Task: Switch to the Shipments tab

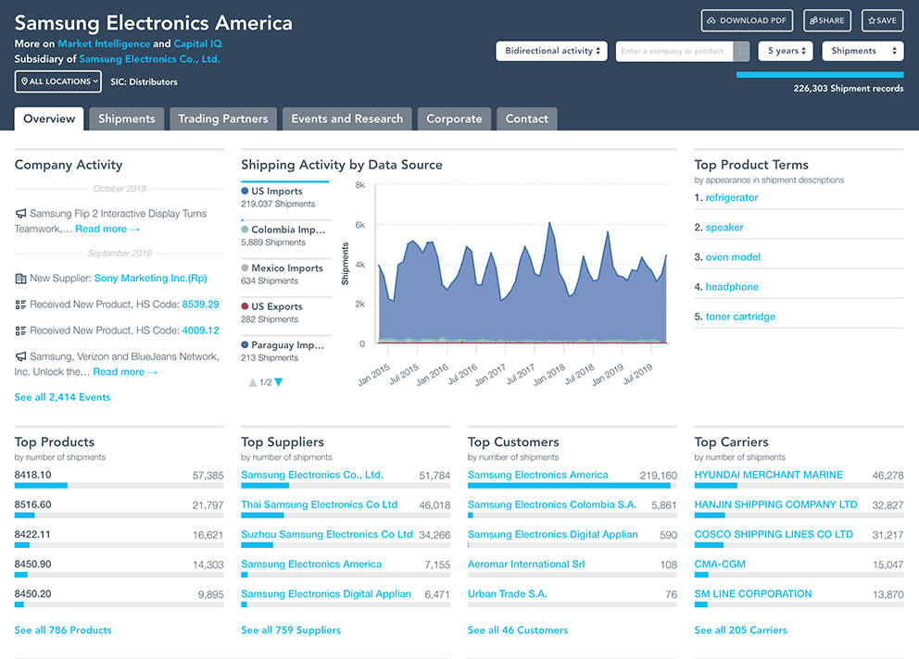Action: tap(127, 118)
